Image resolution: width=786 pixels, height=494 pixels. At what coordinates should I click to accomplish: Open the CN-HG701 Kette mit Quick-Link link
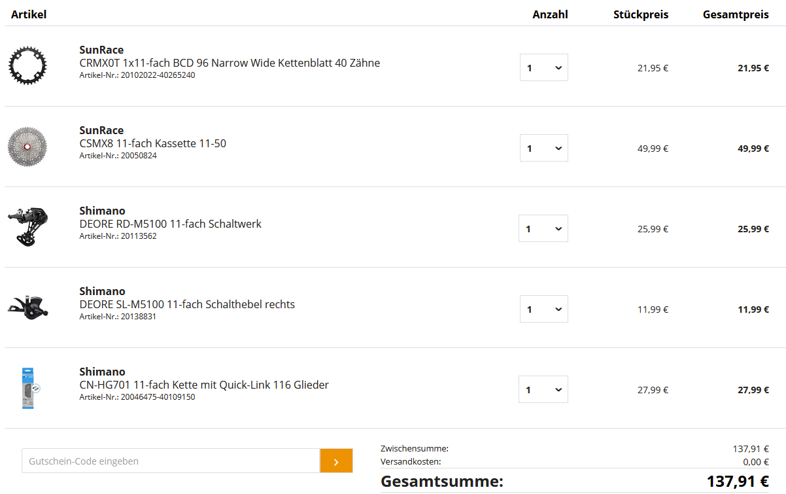click(x=204, y=385)
